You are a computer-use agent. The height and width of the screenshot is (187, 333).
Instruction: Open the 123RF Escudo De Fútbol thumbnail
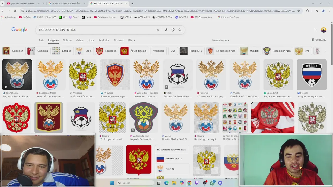pyautogui.click(x=178, y=75)
